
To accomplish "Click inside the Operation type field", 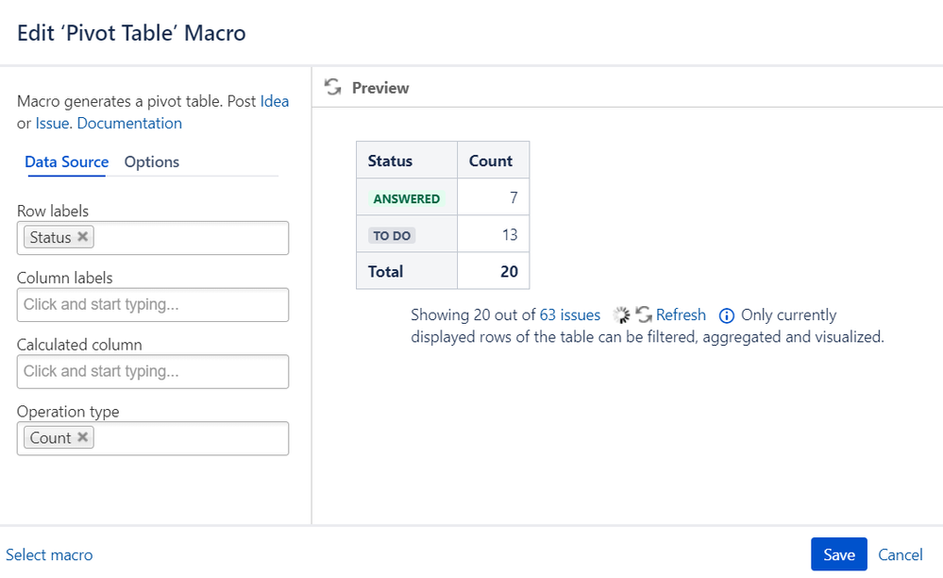I will click(x=189, y=438).
